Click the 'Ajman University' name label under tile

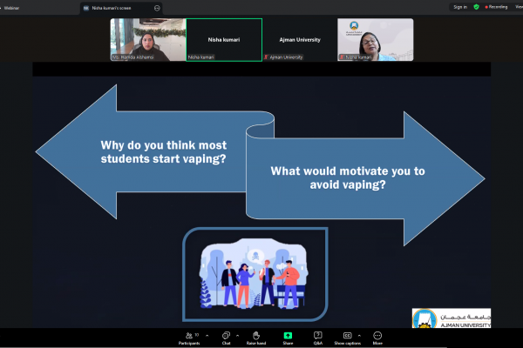286,57
